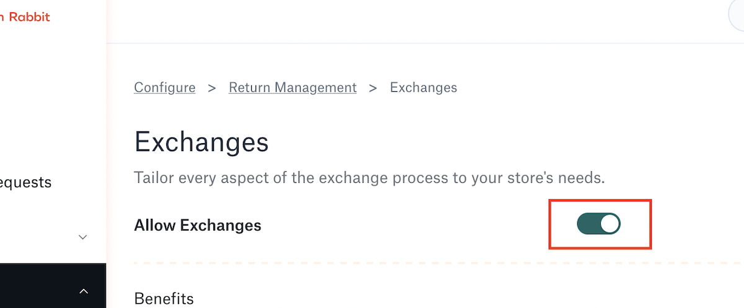
Task: Click the Return Rabbit logo
Action: [x=25, y=17]
